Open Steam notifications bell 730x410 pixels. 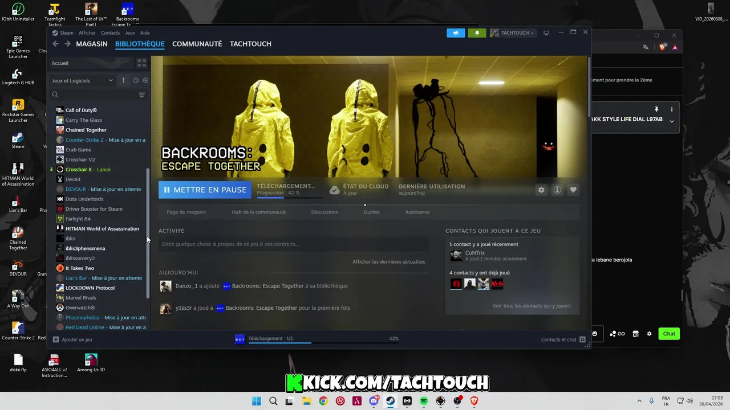tap(477, 33)
